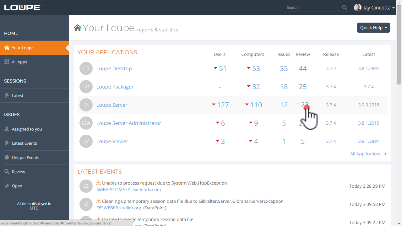Open the Loupe Viewer application link
The width and height of the screenshot is (402, 226).
[112, 141]
